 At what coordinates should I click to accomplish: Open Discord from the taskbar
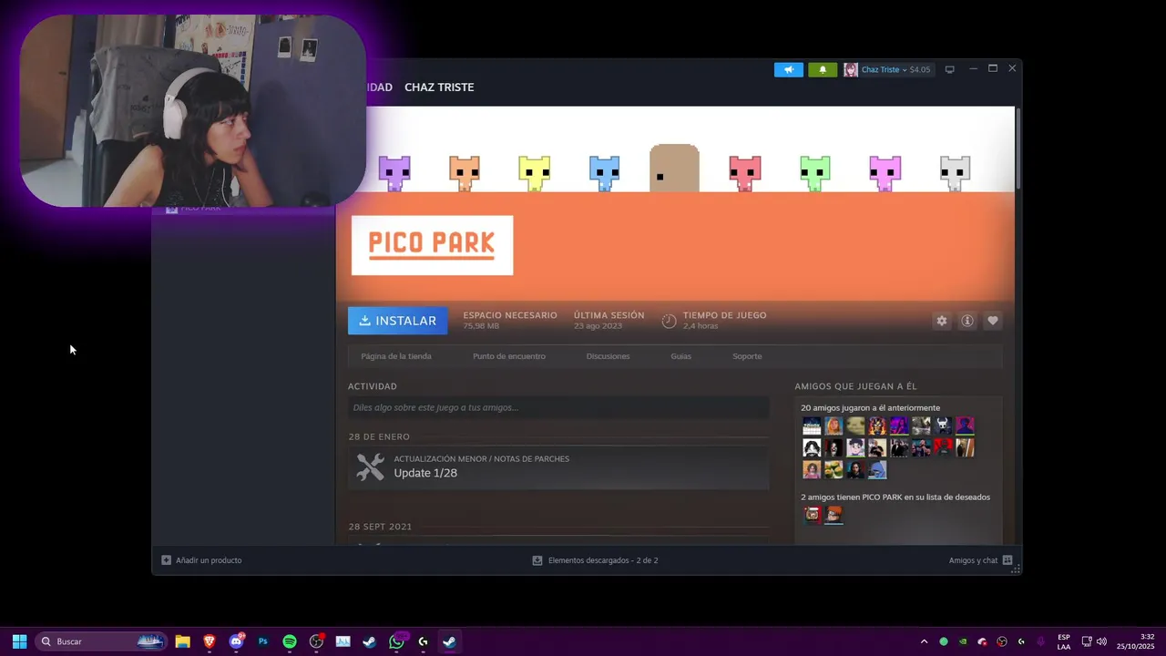[x=236, y=641]
